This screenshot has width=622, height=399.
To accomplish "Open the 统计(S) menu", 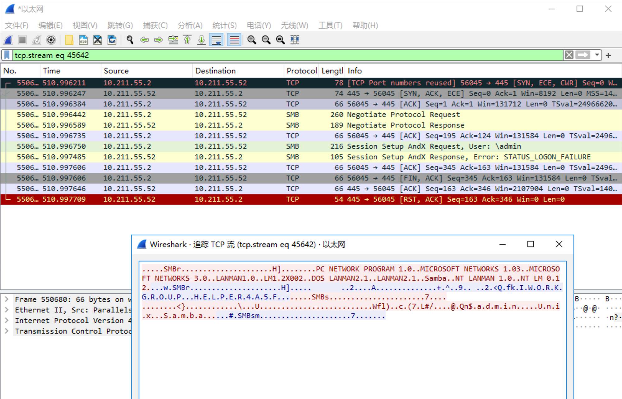I will (225, 25).
